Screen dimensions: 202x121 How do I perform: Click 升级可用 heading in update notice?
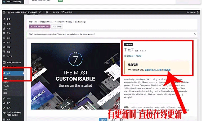pyautogui.click(x=133, y=65)
